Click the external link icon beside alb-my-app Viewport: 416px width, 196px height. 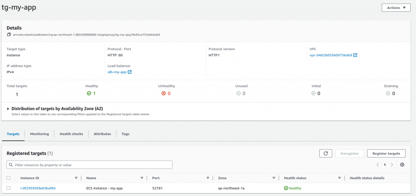pyautogui.click(x=130, y=72)
